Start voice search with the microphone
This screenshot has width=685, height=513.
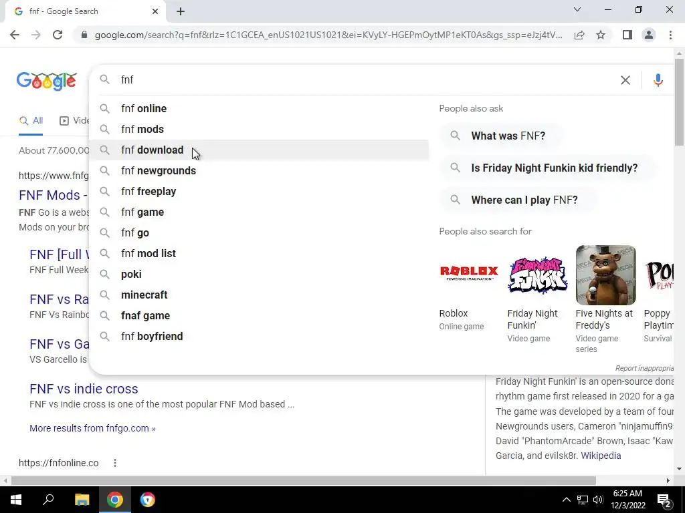click(x=658, y=80)
